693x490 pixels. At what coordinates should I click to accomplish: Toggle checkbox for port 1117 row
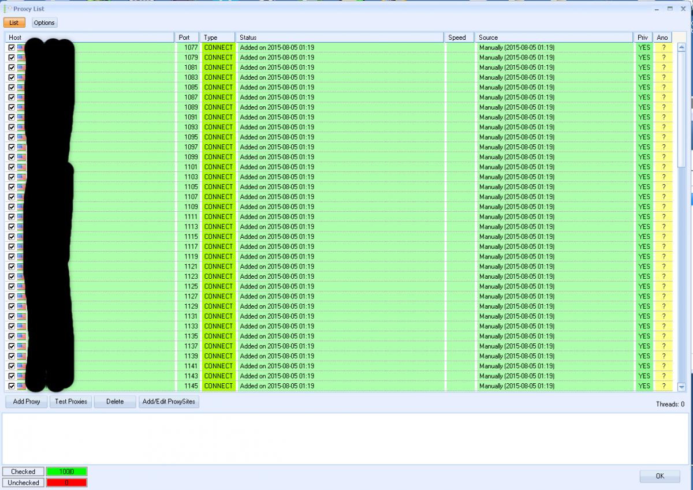(12, 246)
